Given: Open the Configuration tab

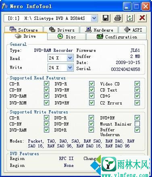Looking at the screenshot, I should [117, 36].
